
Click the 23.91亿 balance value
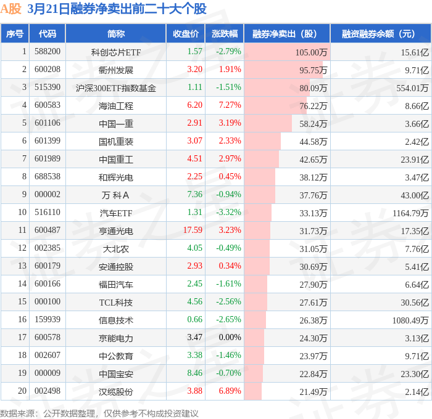[415, 160]
